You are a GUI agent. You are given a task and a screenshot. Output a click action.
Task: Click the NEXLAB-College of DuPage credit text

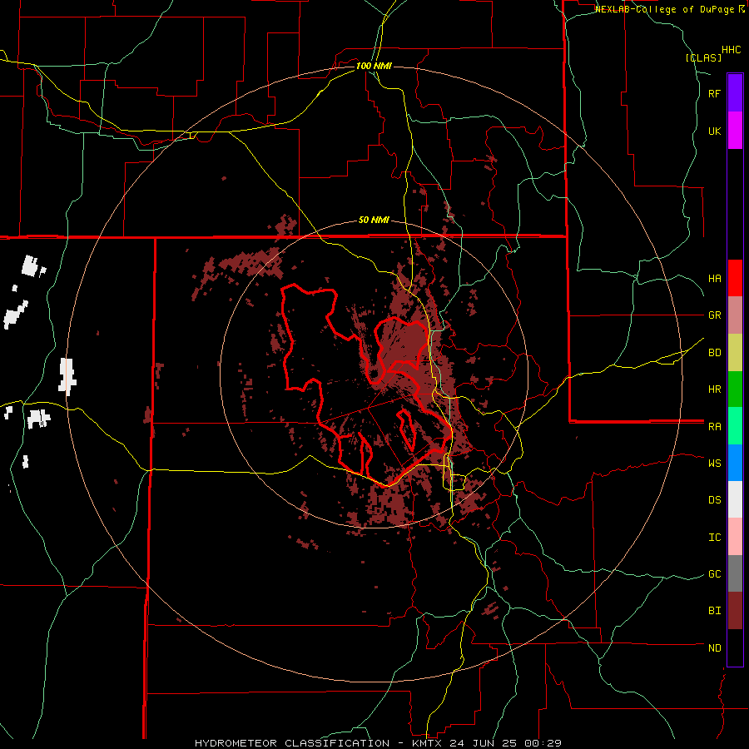[x=665, y=9]
